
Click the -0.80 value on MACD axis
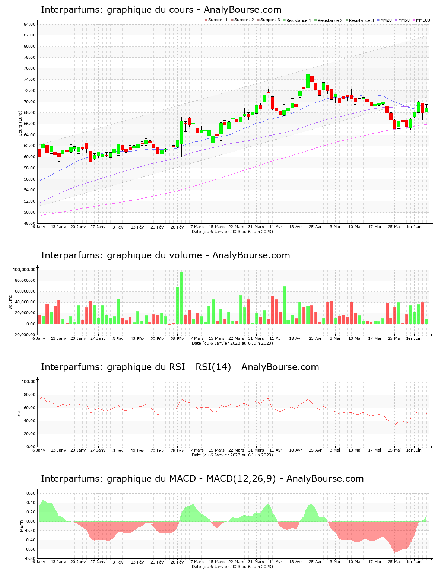coord(30,558)
